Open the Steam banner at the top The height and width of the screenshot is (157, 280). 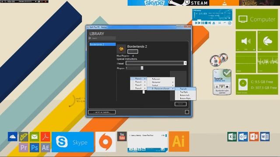pyautogui.click(x=189, y=3)
